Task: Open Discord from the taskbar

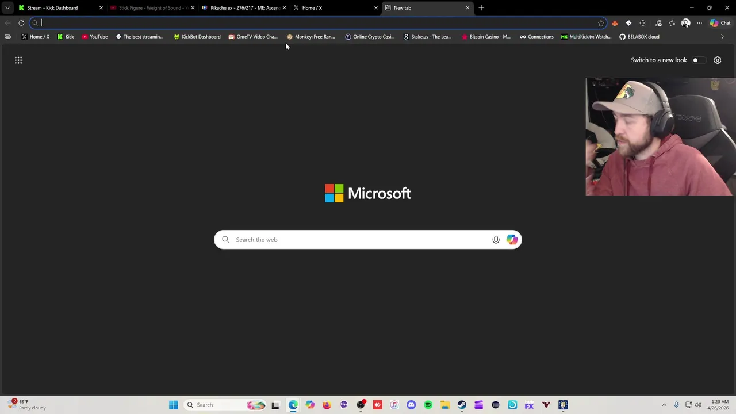Action: 411,405
